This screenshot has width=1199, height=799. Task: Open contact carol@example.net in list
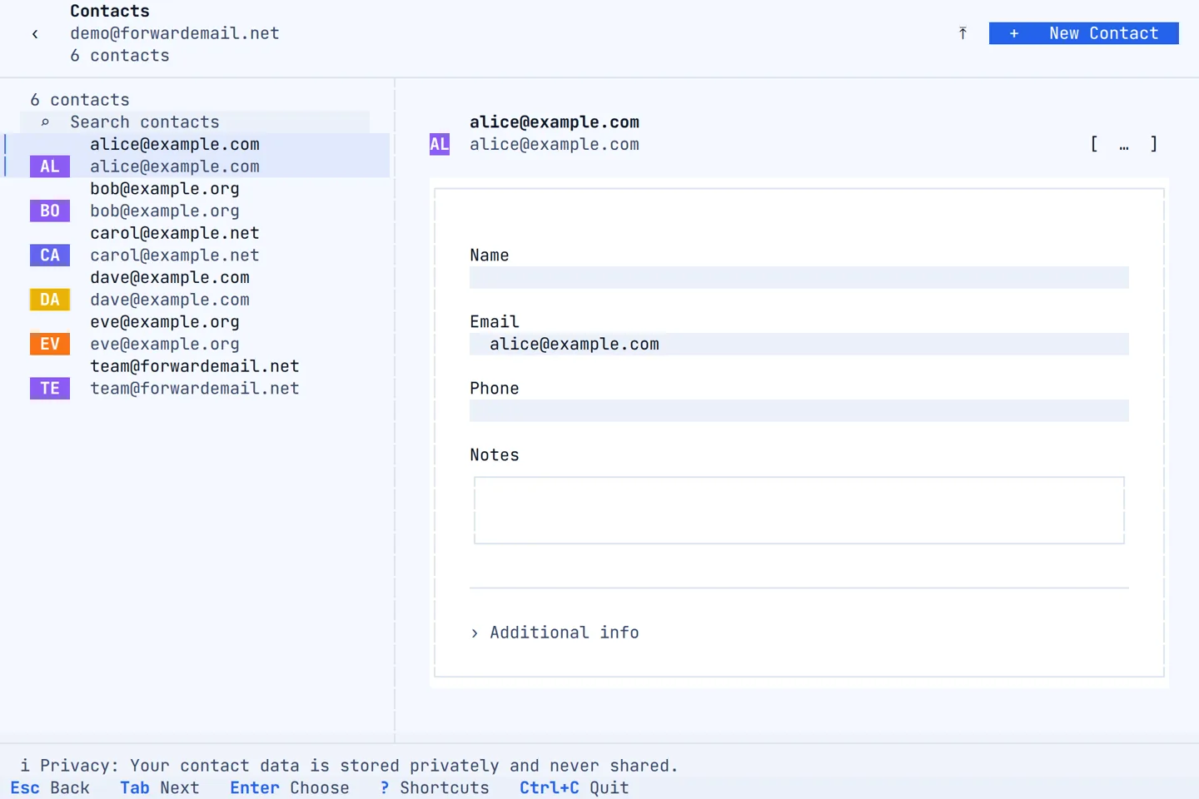point(197,244)
